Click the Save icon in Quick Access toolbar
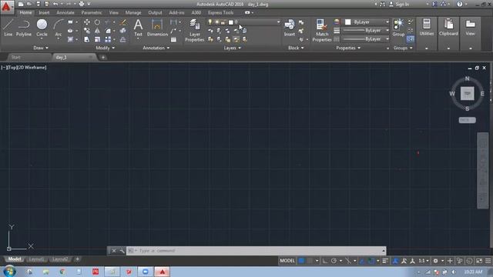The height and width of the screenshot is (277, 493). pyautogui.click(x=38, y=4)
